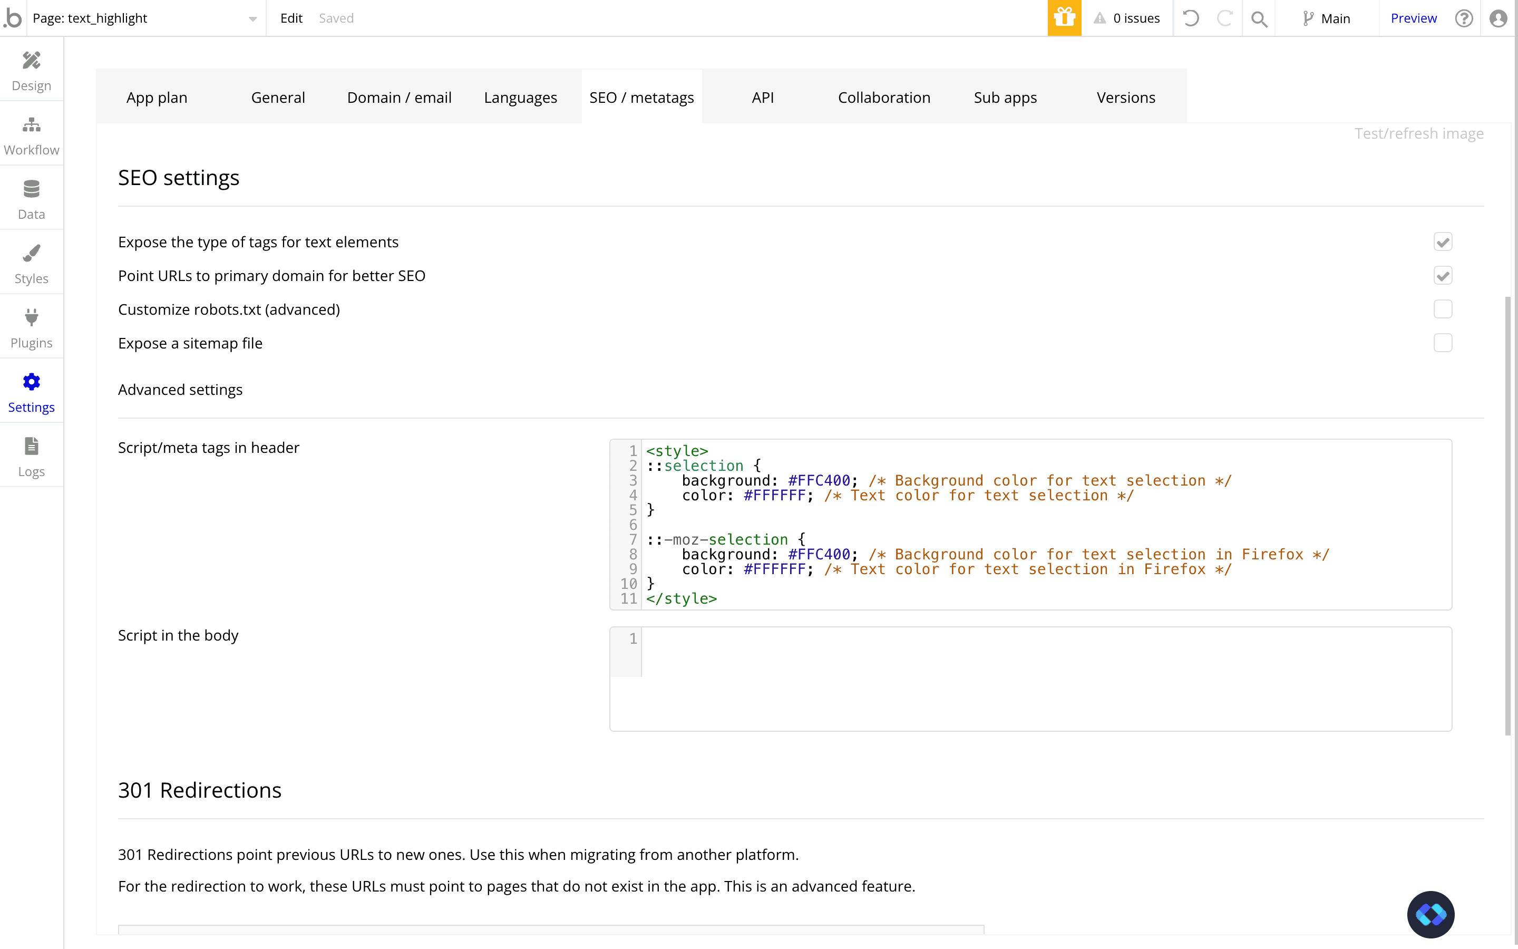Image resolution: width=1518 pixels, height=949 pixels.
Task: Click the gift box icon
Action: (1064, 18)
